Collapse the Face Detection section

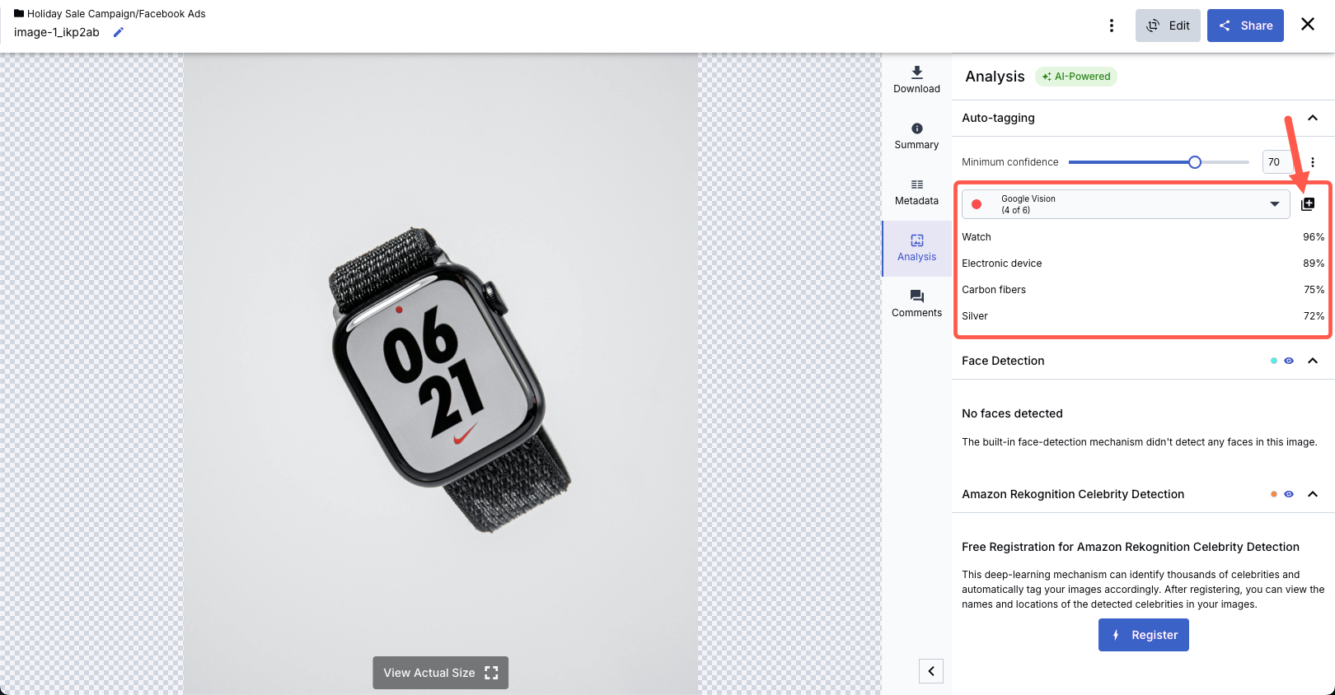1313,361
